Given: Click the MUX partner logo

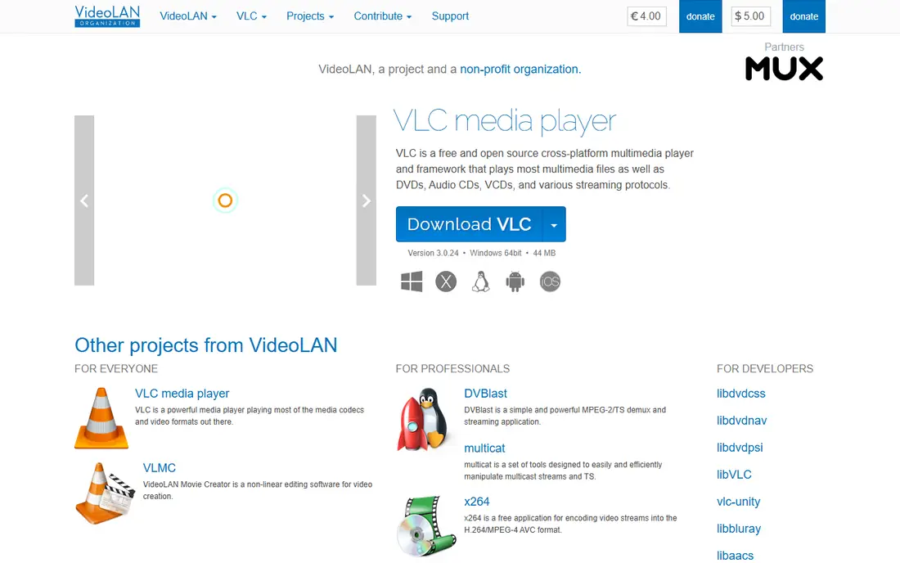Looking at the screenshot, I should coord(784,68).
